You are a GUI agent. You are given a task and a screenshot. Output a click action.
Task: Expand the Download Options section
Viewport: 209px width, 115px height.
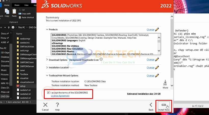[47, 60]
